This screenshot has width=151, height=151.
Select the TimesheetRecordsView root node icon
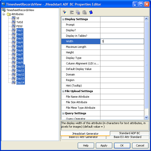click(4, 10)
